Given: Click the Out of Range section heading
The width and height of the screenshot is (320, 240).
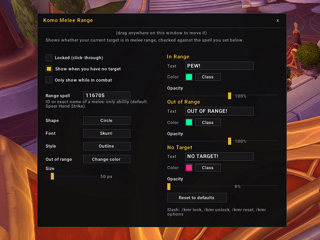Looking at the screenshot, I should click(x=184, y=102).
